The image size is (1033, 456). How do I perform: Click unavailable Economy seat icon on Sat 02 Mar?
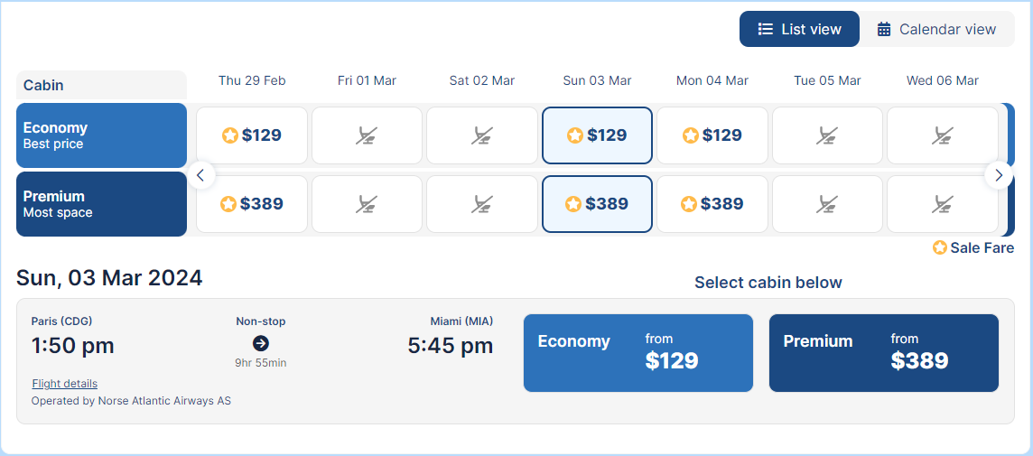(482, 135)
